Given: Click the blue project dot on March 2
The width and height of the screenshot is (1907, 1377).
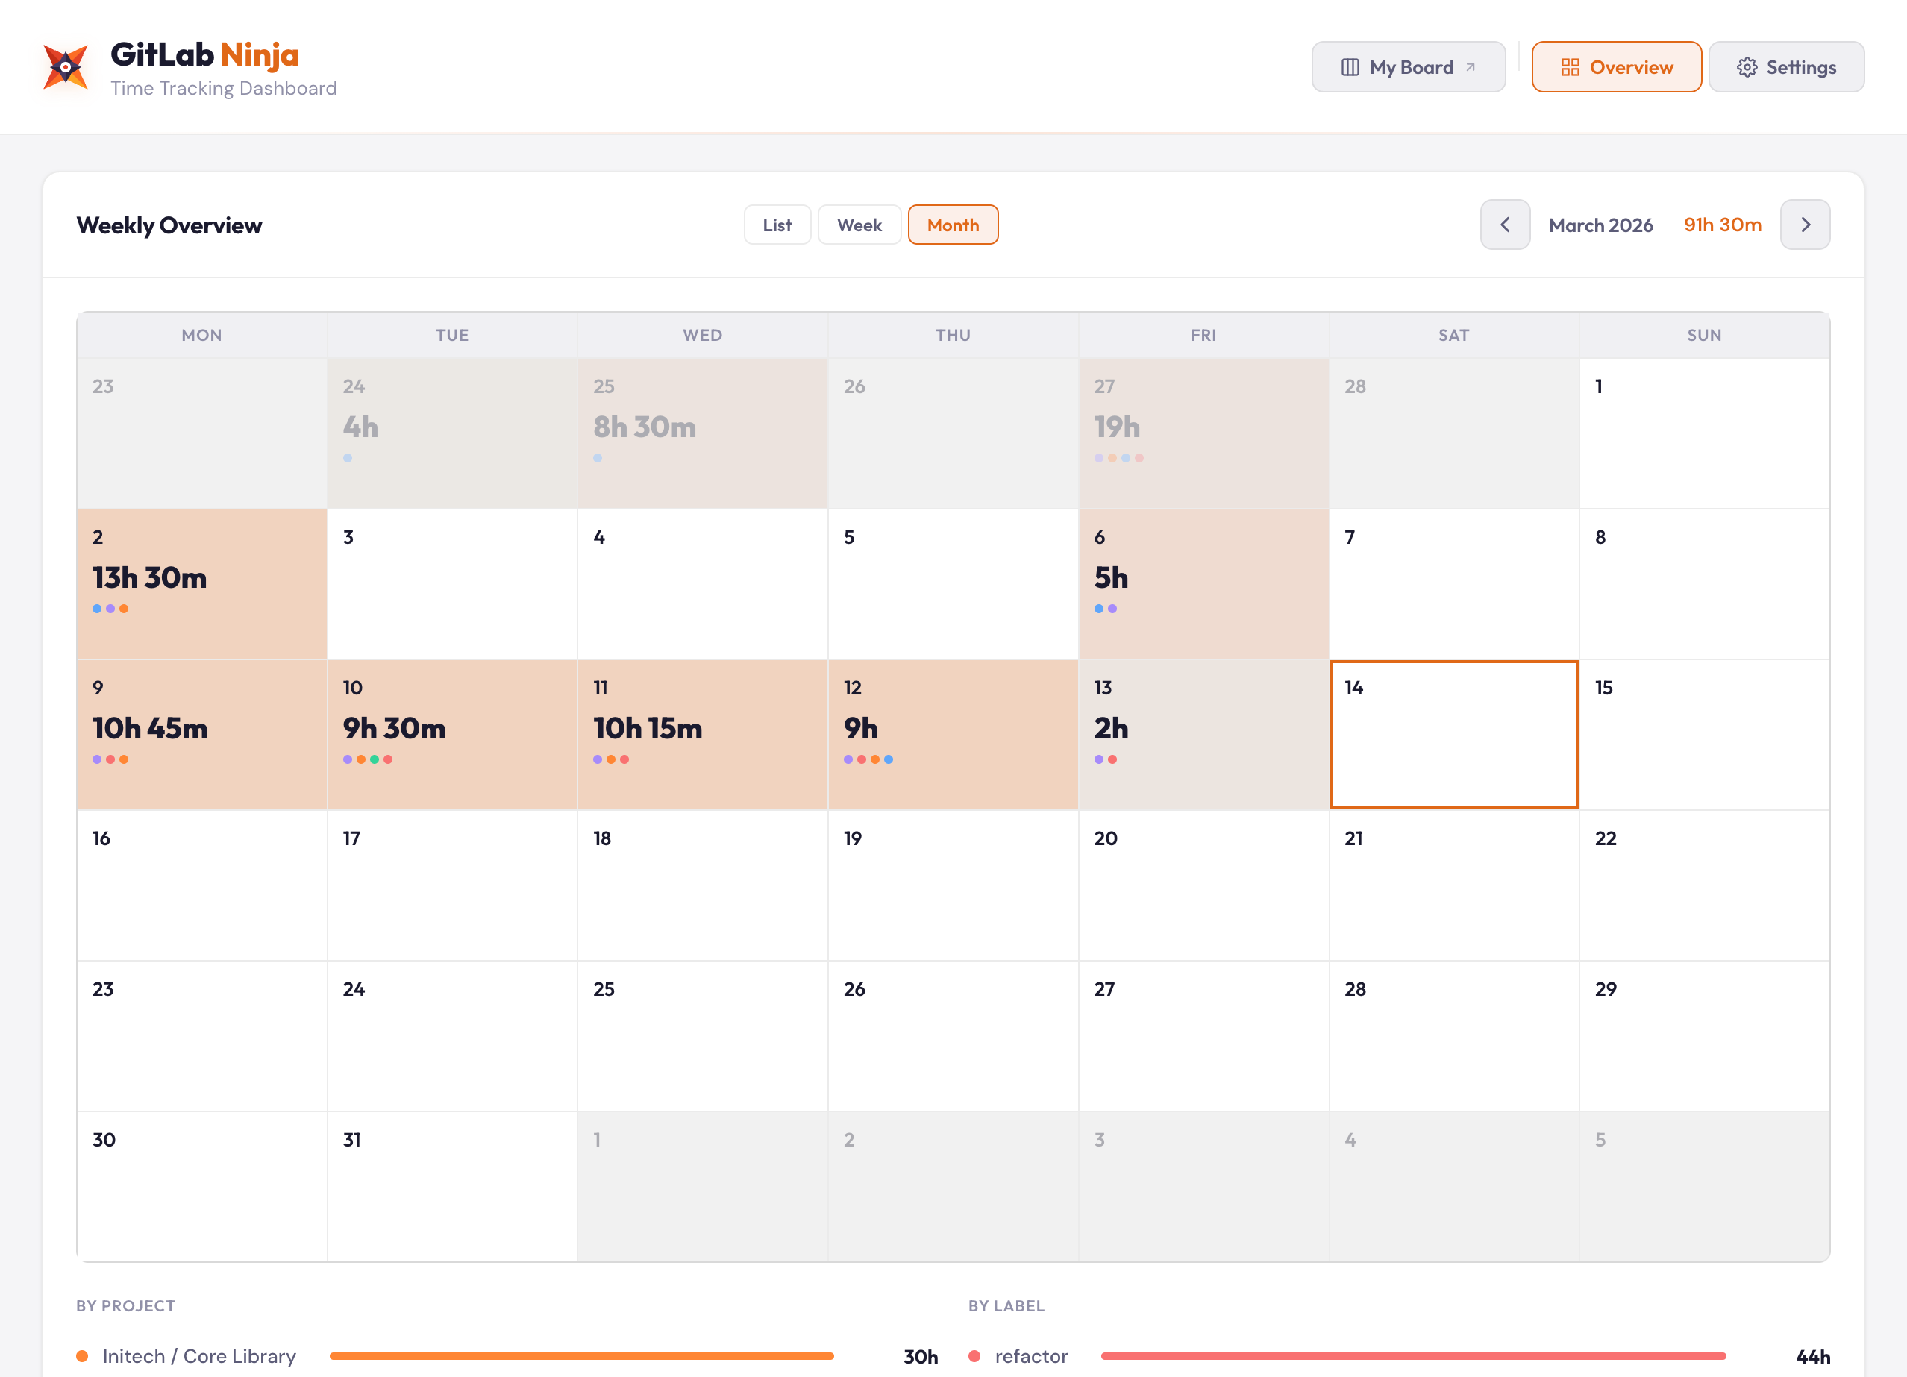Looking at the screenshot, I should click(98, 609).
